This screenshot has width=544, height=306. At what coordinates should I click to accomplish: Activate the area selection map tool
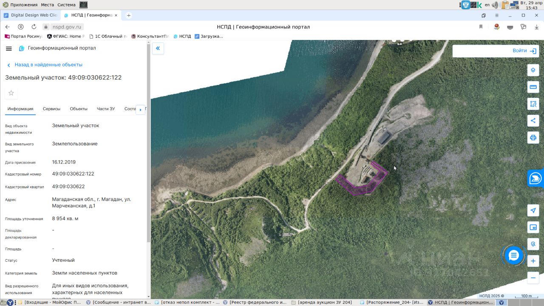533,104
